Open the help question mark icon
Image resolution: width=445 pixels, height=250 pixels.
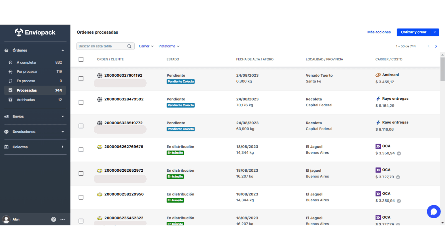pos(54,219)
